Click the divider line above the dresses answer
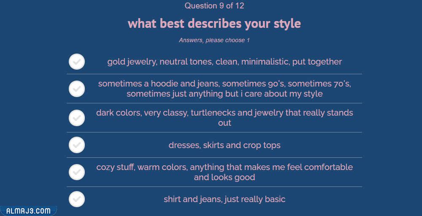This screenshot has width=422, height=216. 214,132
